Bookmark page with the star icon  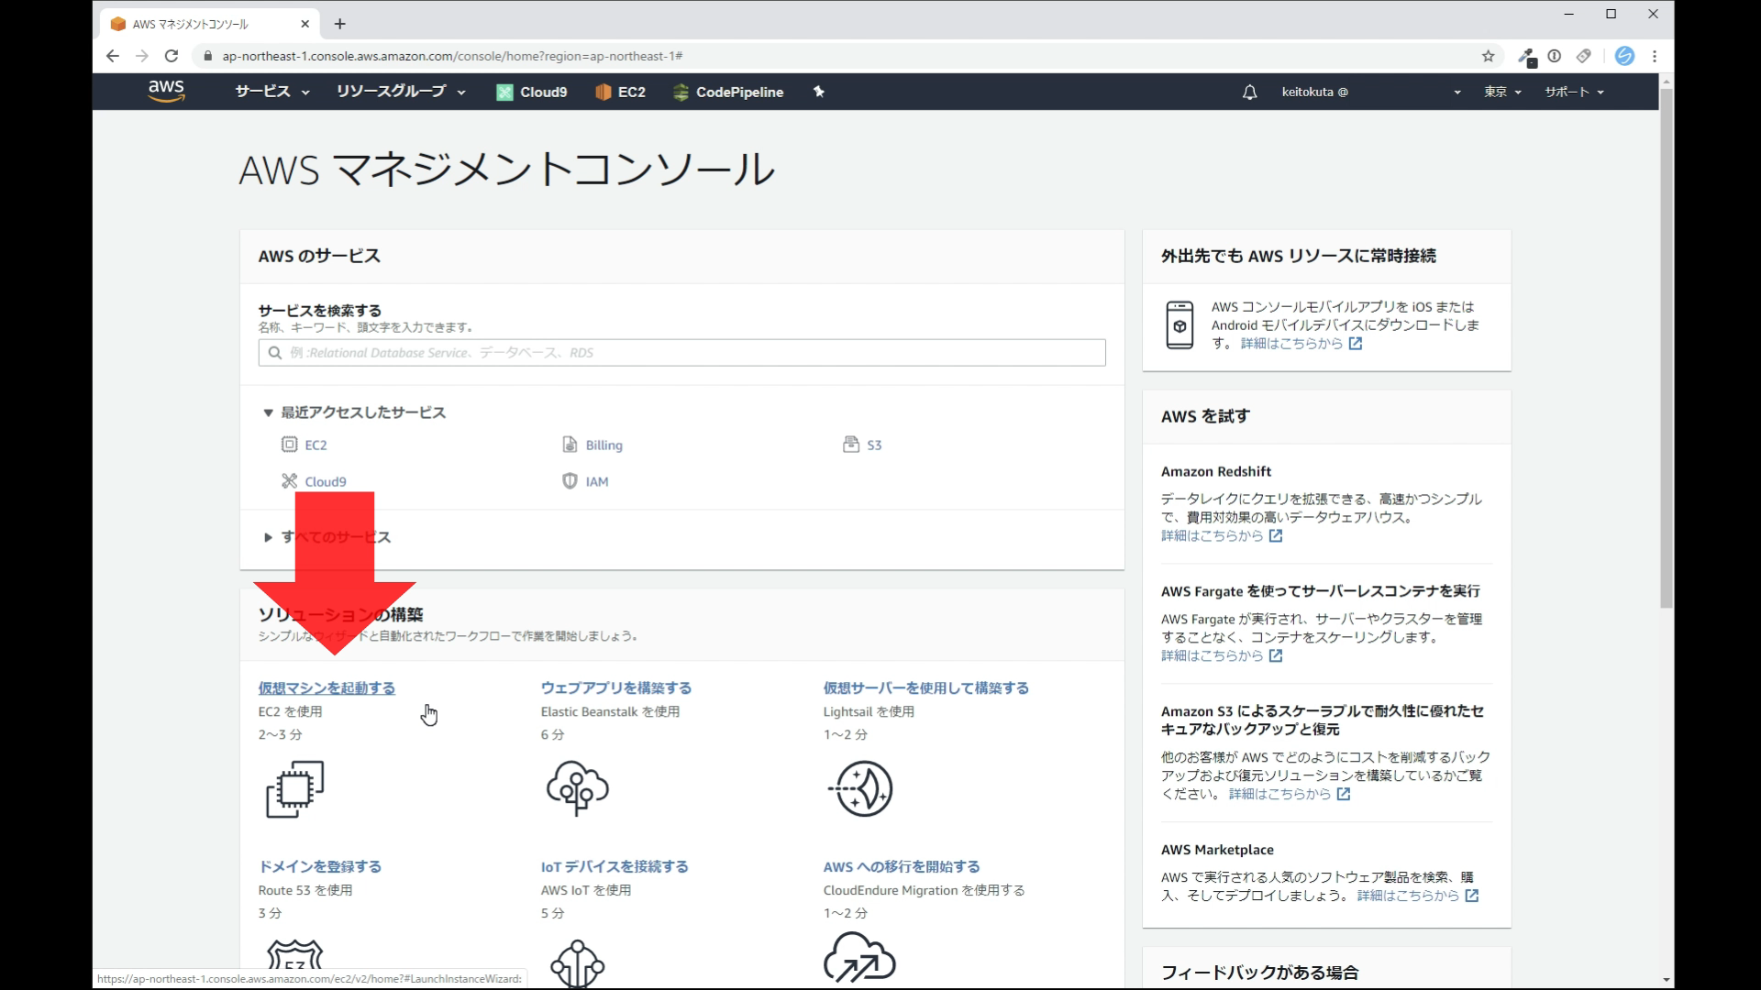pos(1488,56)
